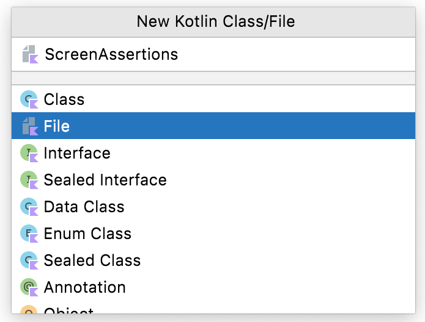
Task: Select Class from the type list
Action: pyautogui.click(x=64, y=99)
